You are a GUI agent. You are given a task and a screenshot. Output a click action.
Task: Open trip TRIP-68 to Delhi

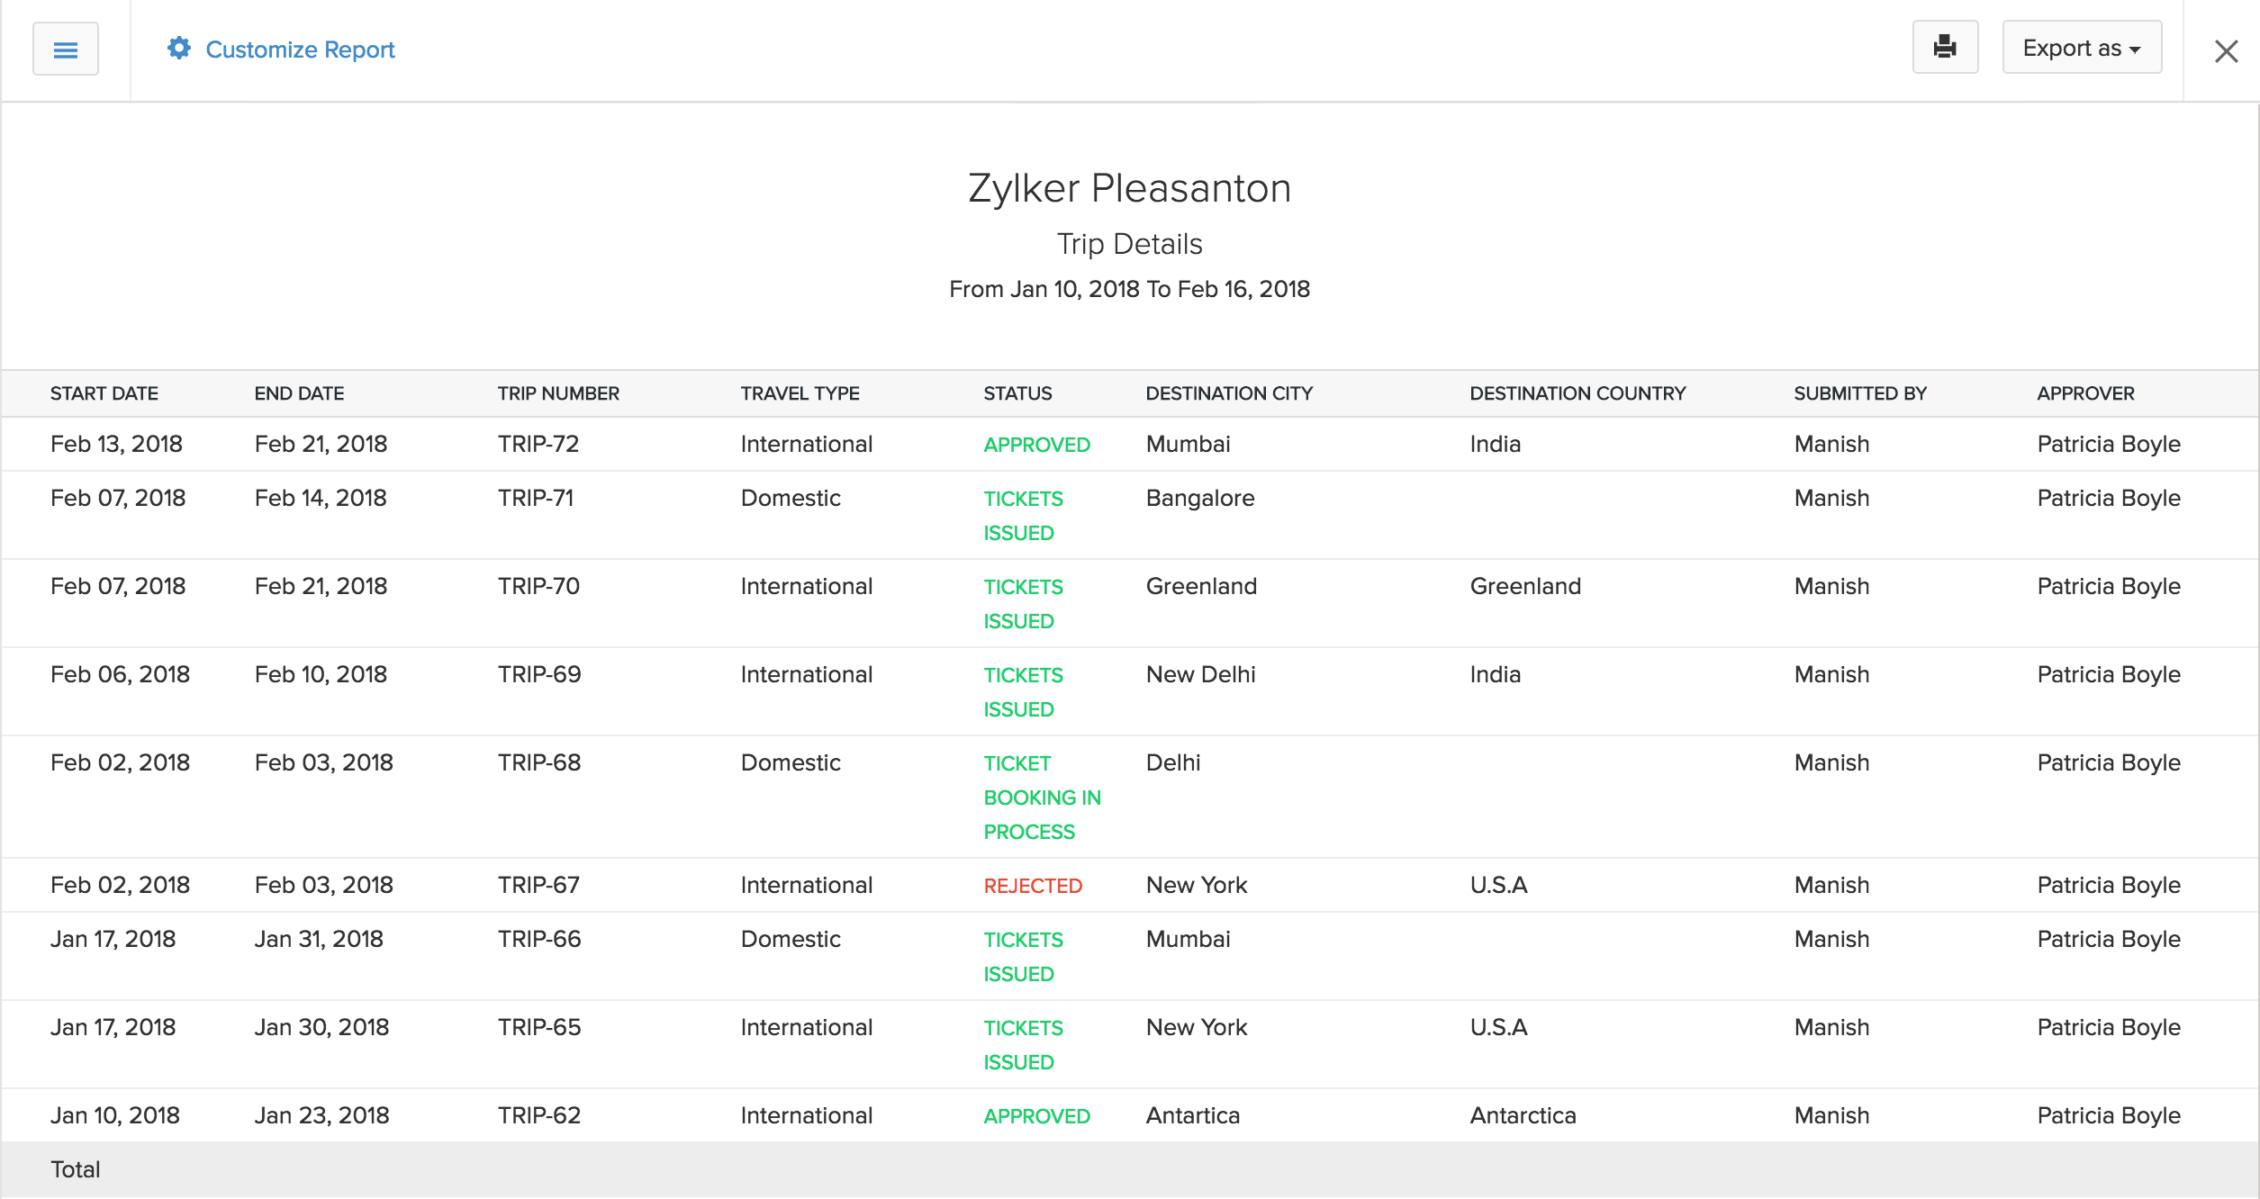pos(539,762)
